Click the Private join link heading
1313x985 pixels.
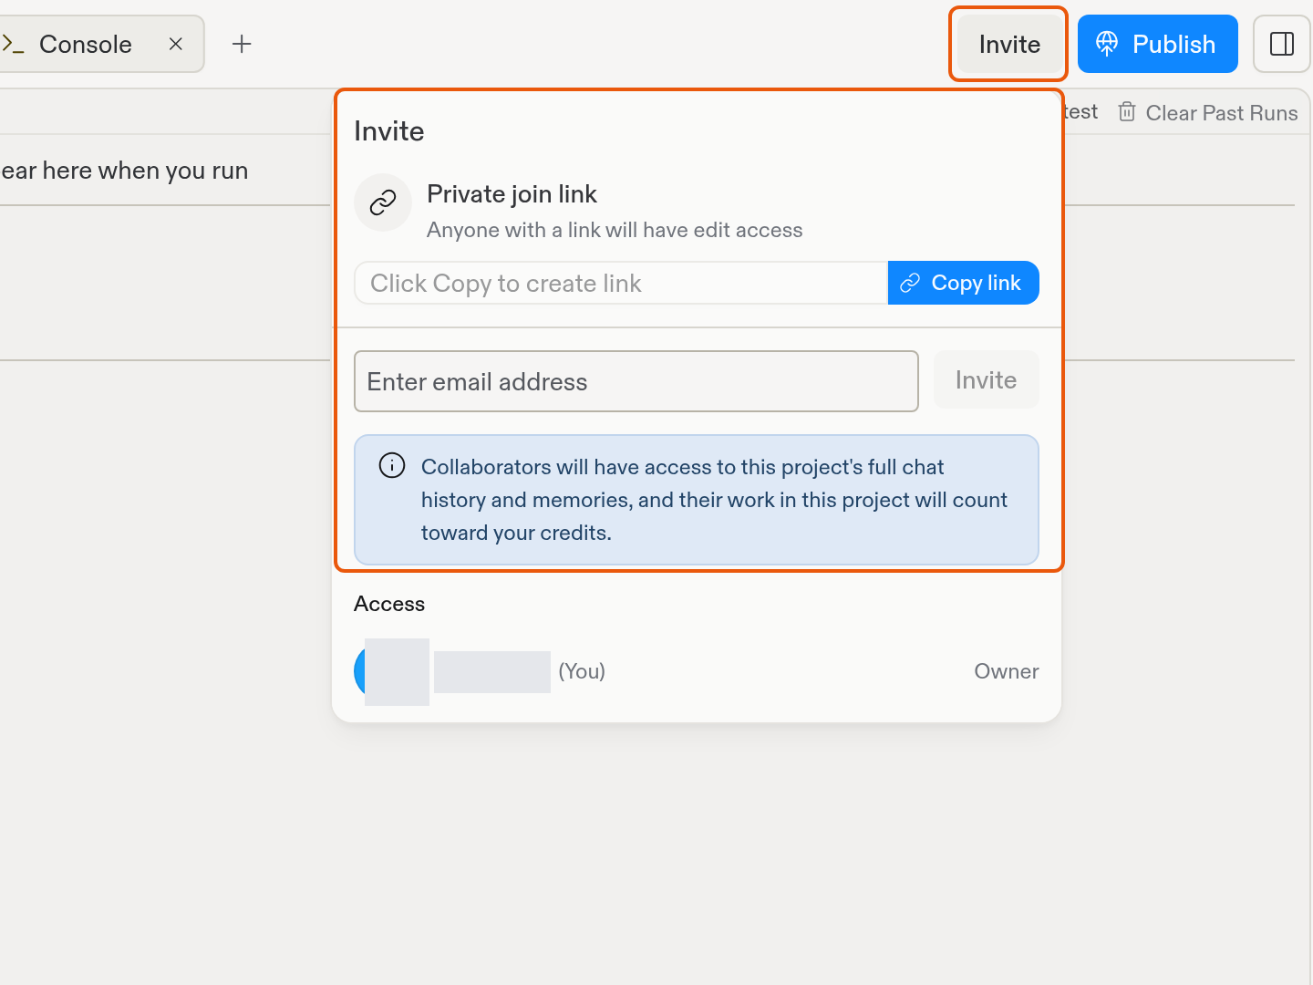click(512, 193)
